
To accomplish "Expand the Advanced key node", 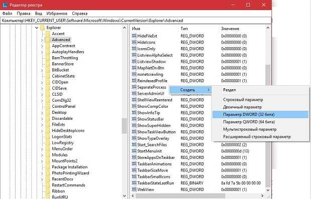I will [x=42, y=40].
